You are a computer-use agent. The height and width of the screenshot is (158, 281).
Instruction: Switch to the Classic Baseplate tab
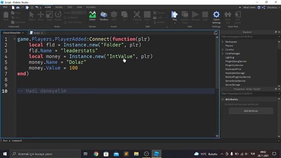coord(12,33)
